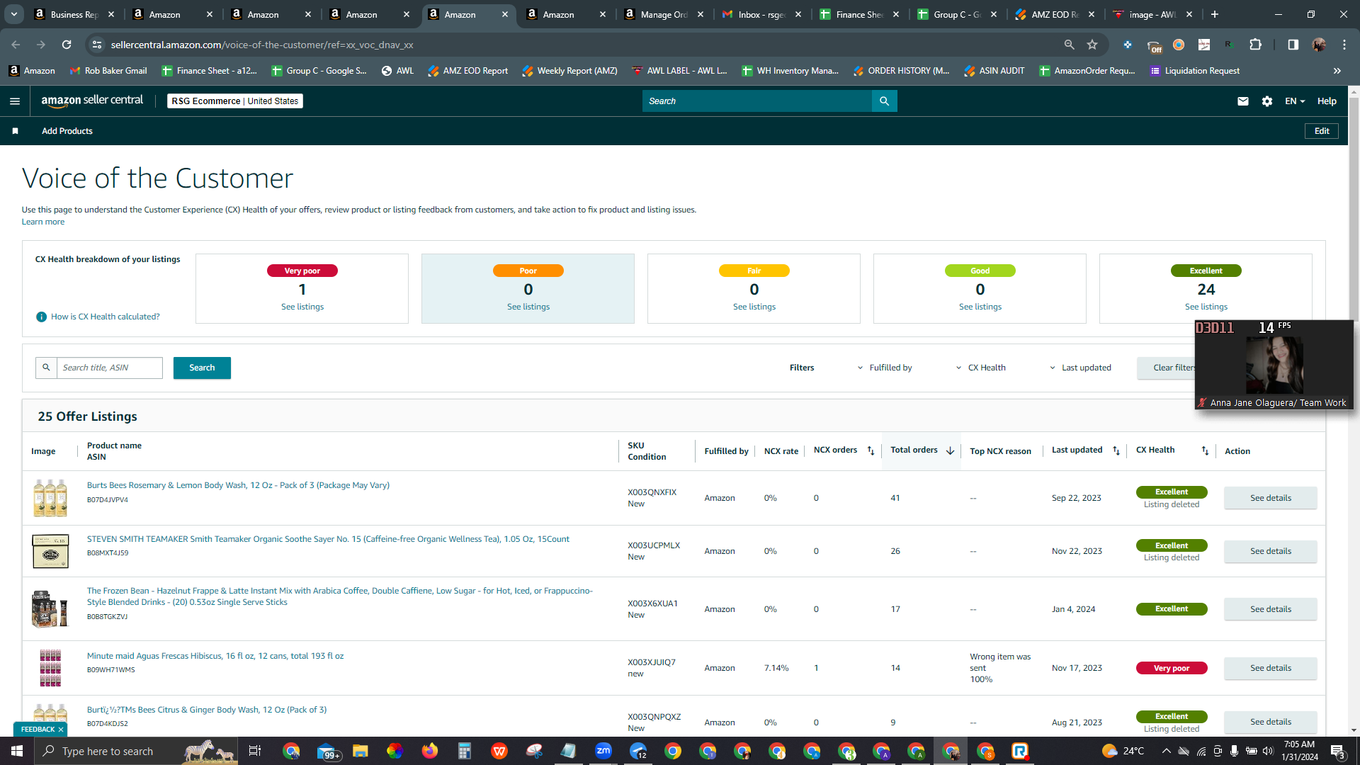Switch to the Business Reports tab
The image size is (1360, 765).
[74, 14]
